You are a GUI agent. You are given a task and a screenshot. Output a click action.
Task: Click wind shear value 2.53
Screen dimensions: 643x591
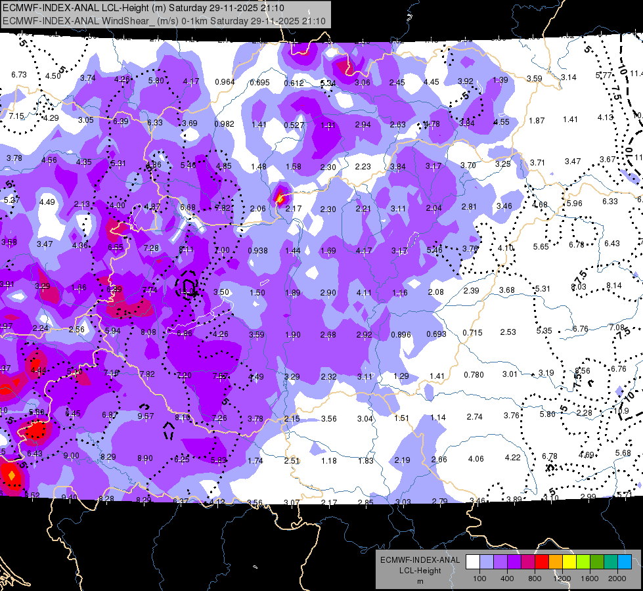click(508, 332)
